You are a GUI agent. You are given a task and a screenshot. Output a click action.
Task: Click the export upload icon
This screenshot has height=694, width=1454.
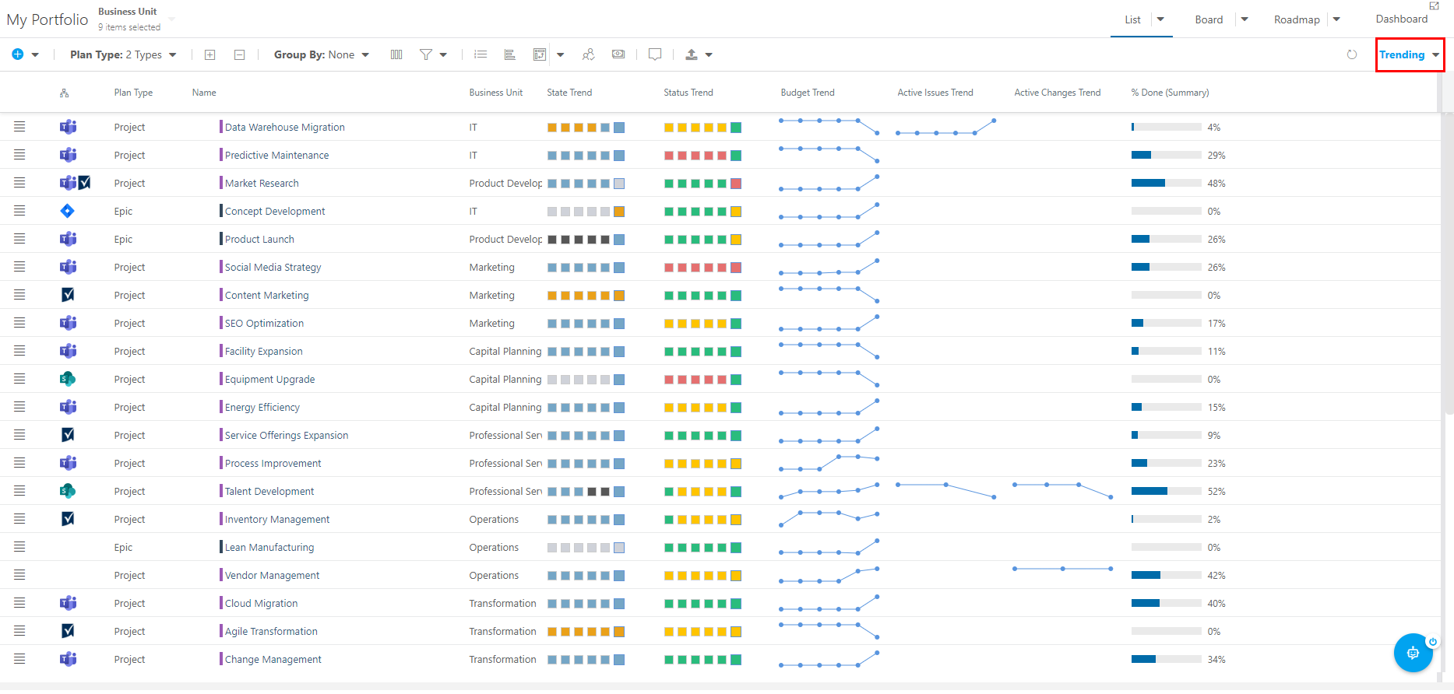(692, 54)
